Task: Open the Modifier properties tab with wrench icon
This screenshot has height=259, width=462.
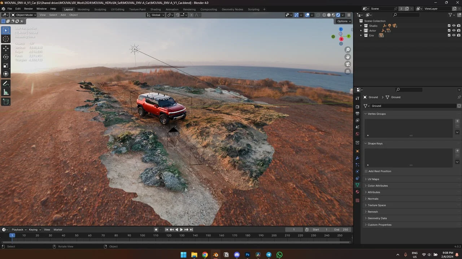Action: point(357,158)
